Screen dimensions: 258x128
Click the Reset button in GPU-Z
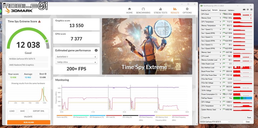click(x=249, y=117)
